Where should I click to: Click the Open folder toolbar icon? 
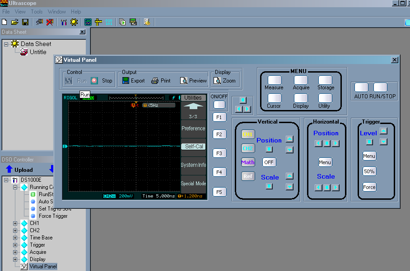tap(15, 22)
